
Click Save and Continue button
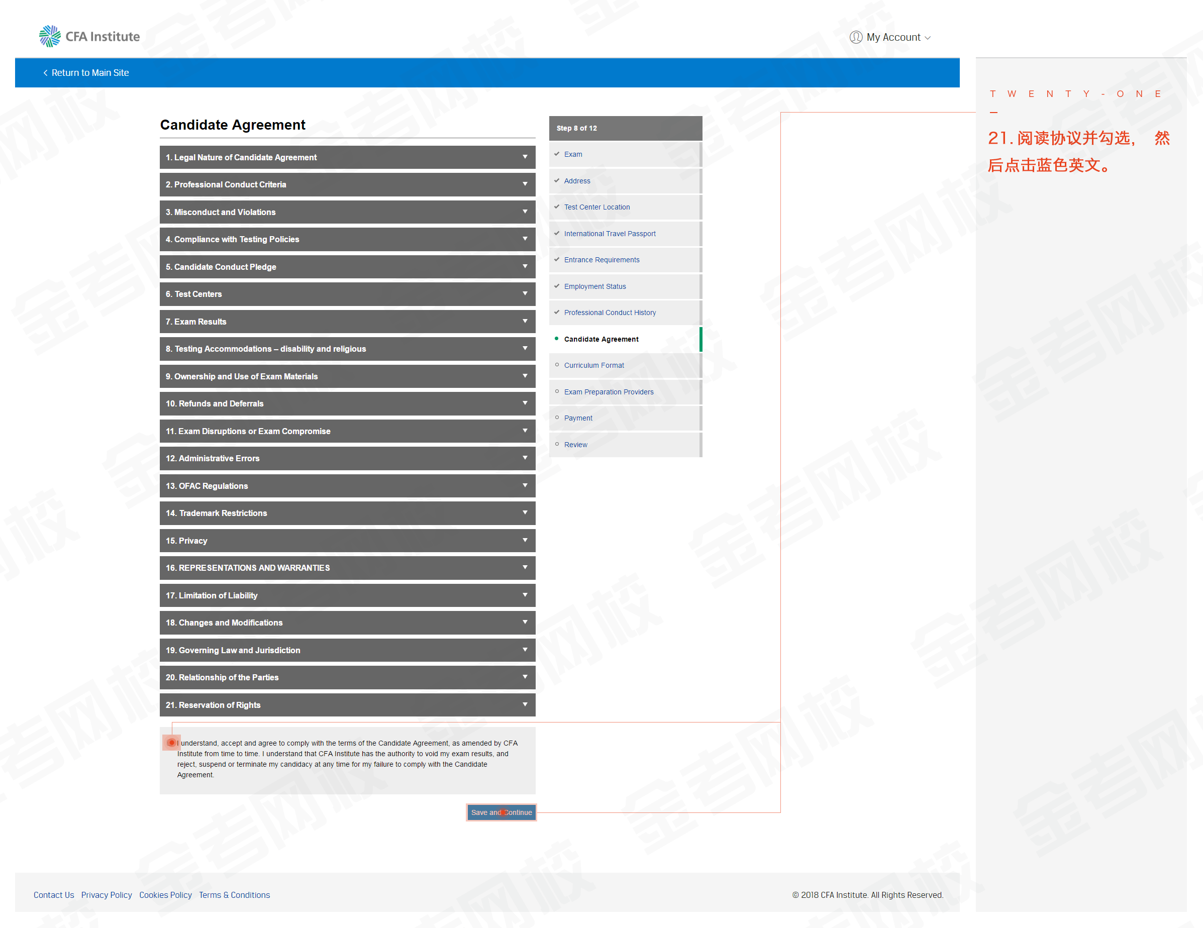[502, 812]
